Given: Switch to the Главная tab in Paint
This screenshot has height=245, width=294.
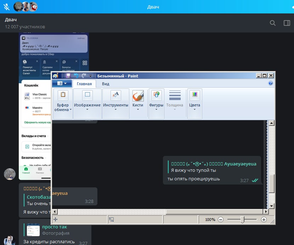Looking at the screenshot, I should [84, 84].
